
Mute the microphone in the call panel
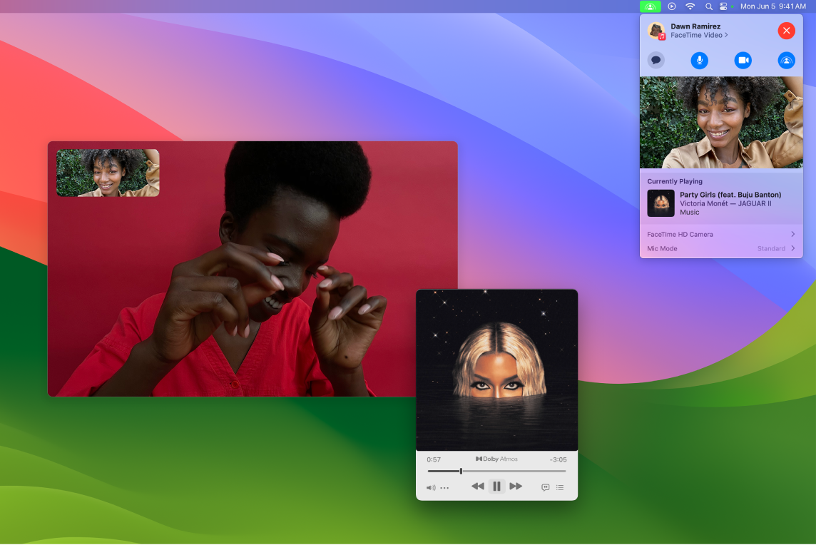(x=699, y=60)
